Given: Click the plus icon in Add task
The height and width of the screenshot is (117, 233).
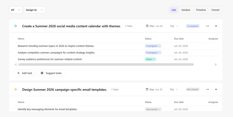Looking at the screenshot, I should tap(18, 73).
